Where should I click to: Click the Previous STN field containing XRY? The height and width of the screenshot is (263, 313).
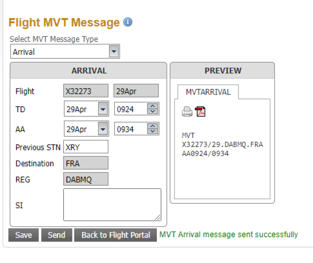click(86, 147)
